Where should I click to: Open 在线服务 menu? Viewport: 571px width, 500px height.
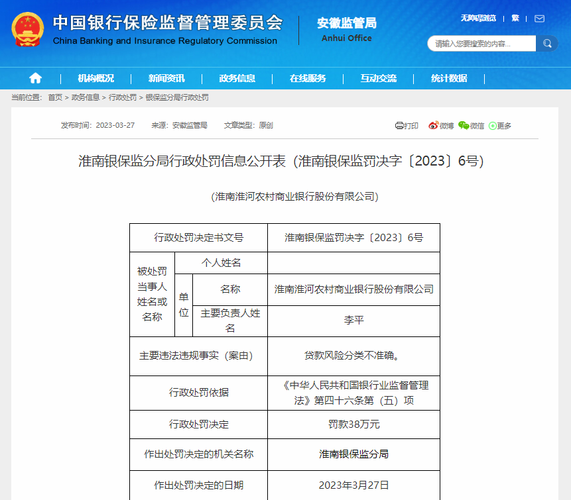tap(308, 78)
